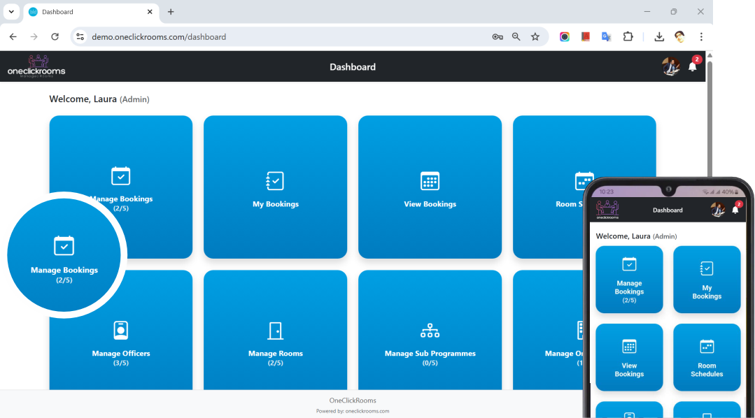The height and width of the screenshot is (418, 755).
Task: Open a new browser tab
Action: click(x=171, y=12)
